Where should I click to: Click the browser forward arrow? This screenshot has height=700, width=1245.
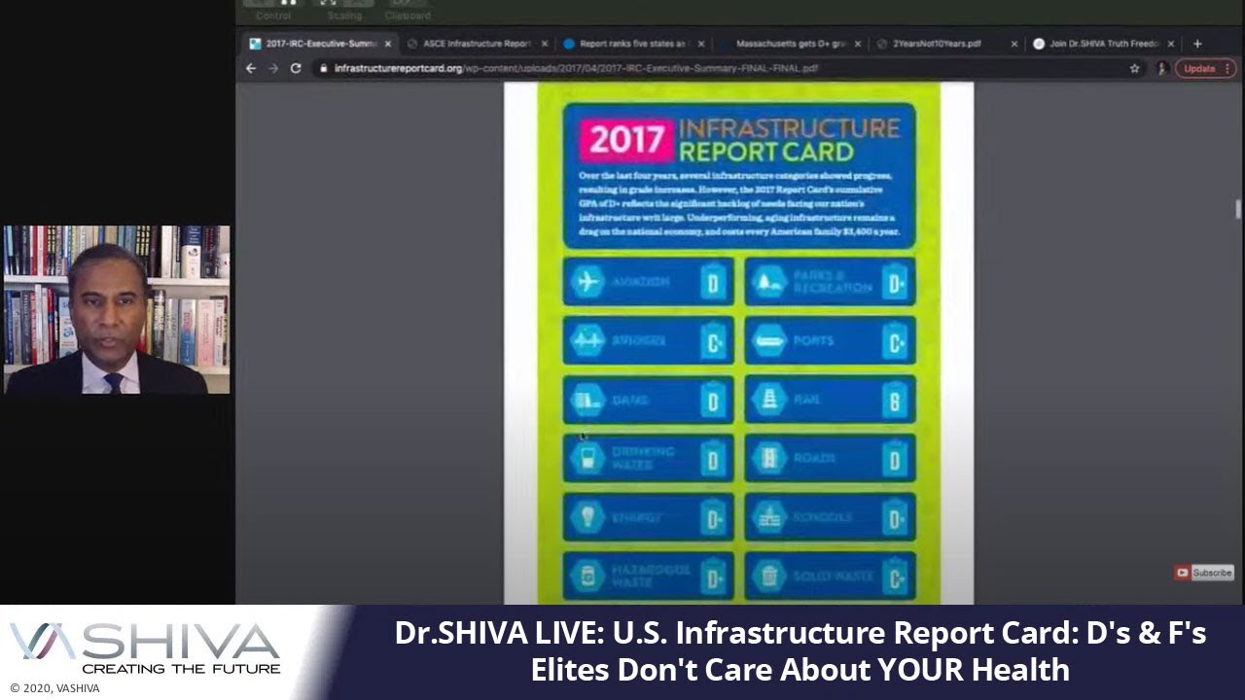[x=273, y=68]
